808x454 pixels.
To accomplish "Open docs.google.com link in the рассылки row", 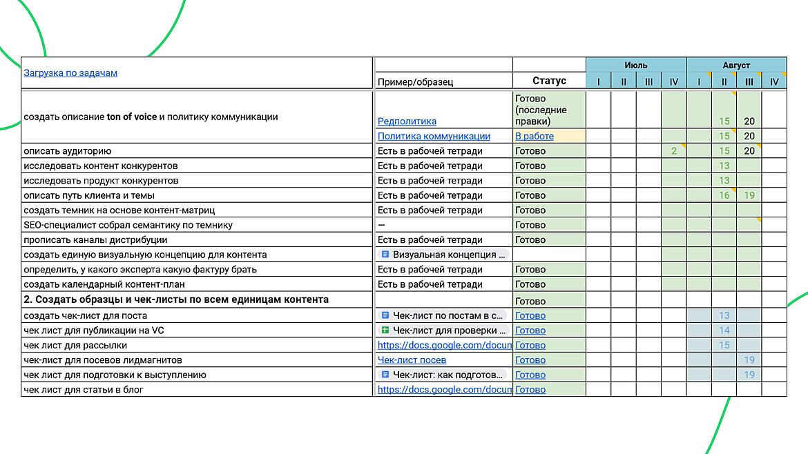I will tap(444, 345).
